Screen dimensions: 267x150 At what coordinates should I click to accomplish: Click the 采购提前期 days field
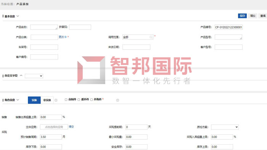click(137, 127)
